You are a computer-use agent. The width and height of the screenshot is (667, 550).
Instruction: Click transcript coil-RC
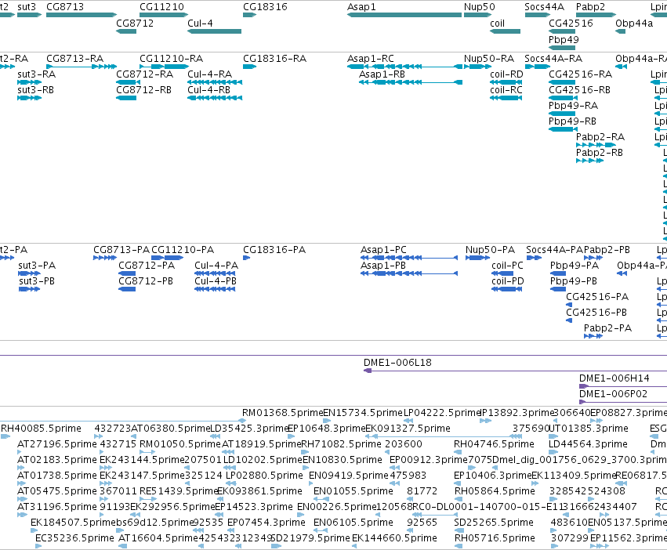point(506,90)
